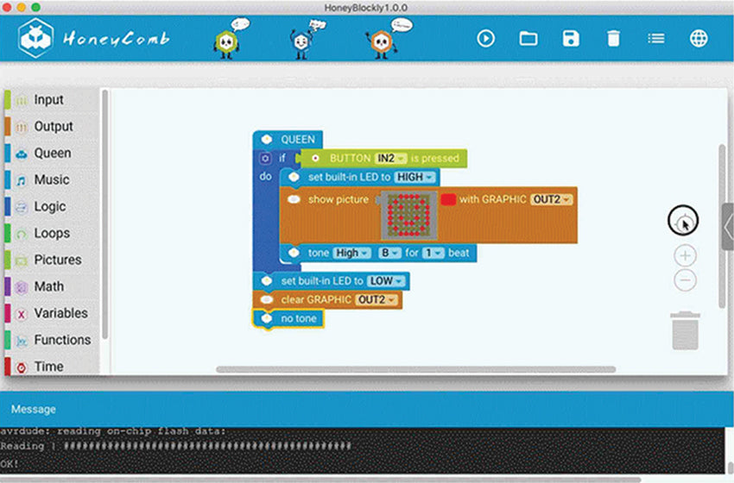Center the workspace with the reset view button
The height and width of the screenshot is (483, 734).
click(x=683, y=221)
